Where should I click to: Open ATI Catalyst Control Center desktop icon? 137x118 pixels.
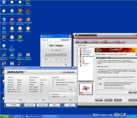click(x=20, y=21)
